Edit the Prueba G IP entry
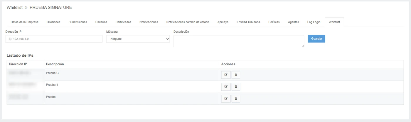This screenshot has height=122, width=411. (x=226, y=75)
